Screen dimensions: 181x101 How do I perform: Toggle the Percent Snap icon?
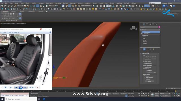[x=73, y=6]
